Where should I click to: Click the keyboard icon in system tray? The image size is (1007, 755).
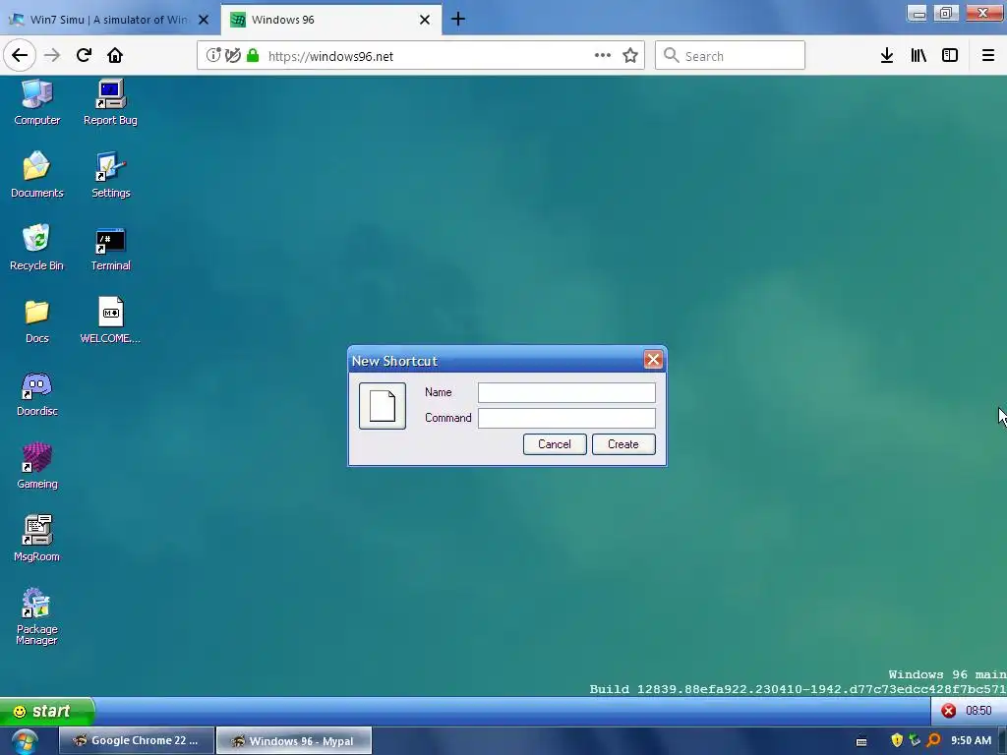861,741
